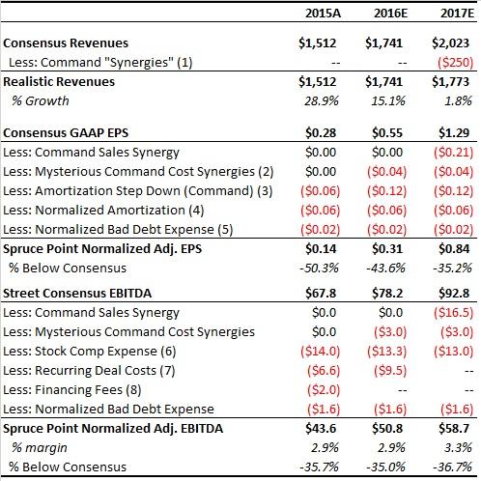Select the Mysterious Command Cost Synergies (2) label
Viewport: 481px width, 481px height.
tap(138, 171)
